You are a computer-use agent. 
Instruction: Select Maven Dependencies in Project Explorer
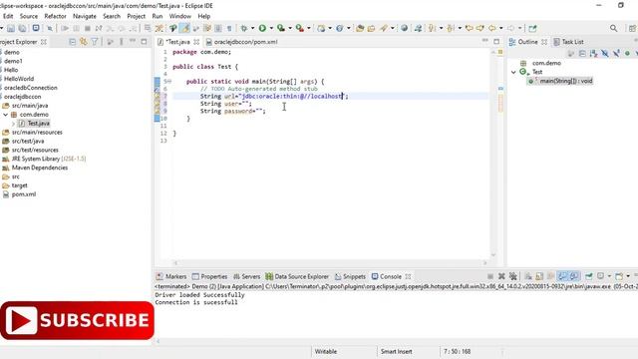[40, 168]
